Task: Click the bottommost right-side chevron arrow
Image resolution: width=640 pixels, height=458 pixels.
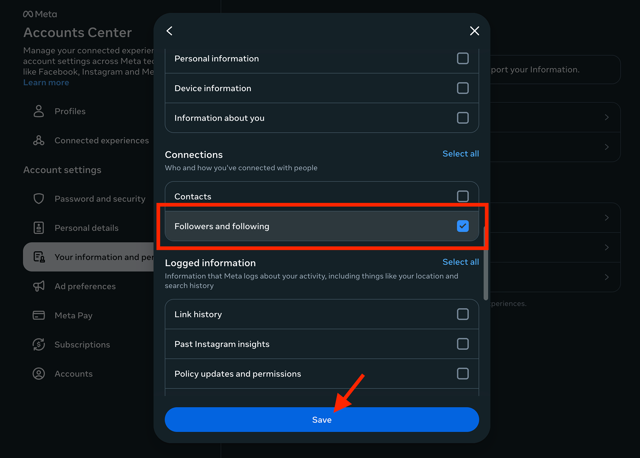Action: 607,277
